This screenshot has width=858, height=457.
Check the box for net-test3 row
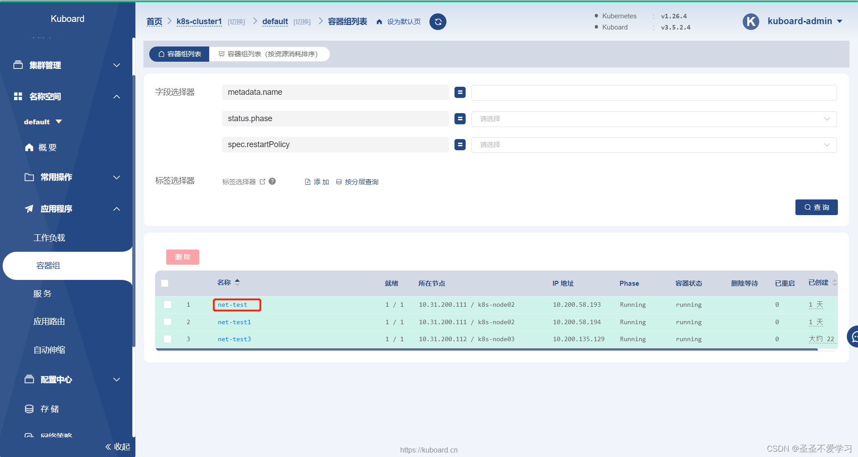coord(168,339)
